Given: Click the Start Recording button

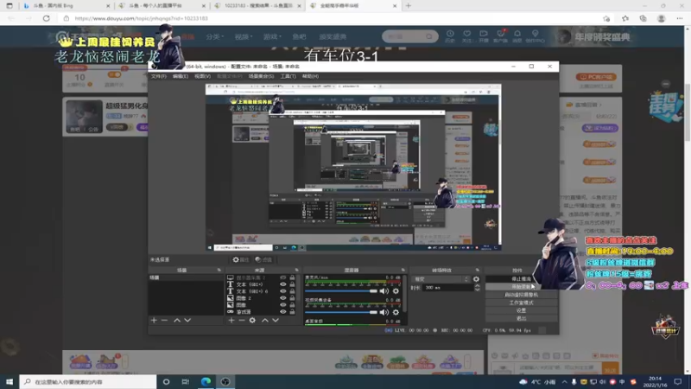Looking at the screenshot, I should coord(522,287).
